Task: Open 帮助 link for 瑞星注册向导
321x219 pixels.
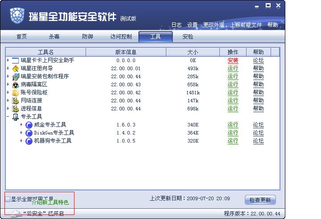Action: point(258,68)
